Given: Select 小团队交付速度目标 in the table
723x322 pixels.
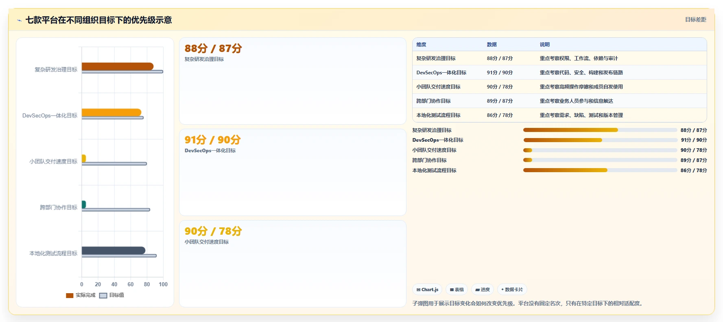Looking at the screenshot, I should coord(438,87).
